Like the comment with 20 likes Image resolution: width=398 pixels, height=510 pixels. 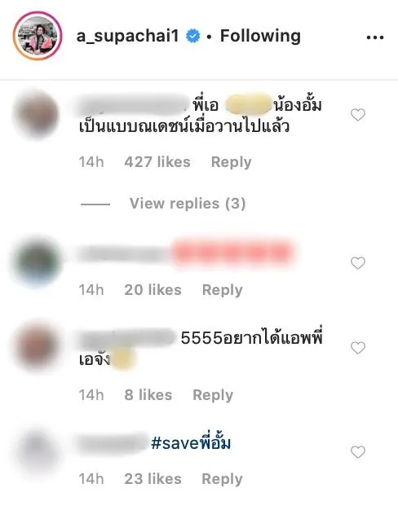point(358,263)
